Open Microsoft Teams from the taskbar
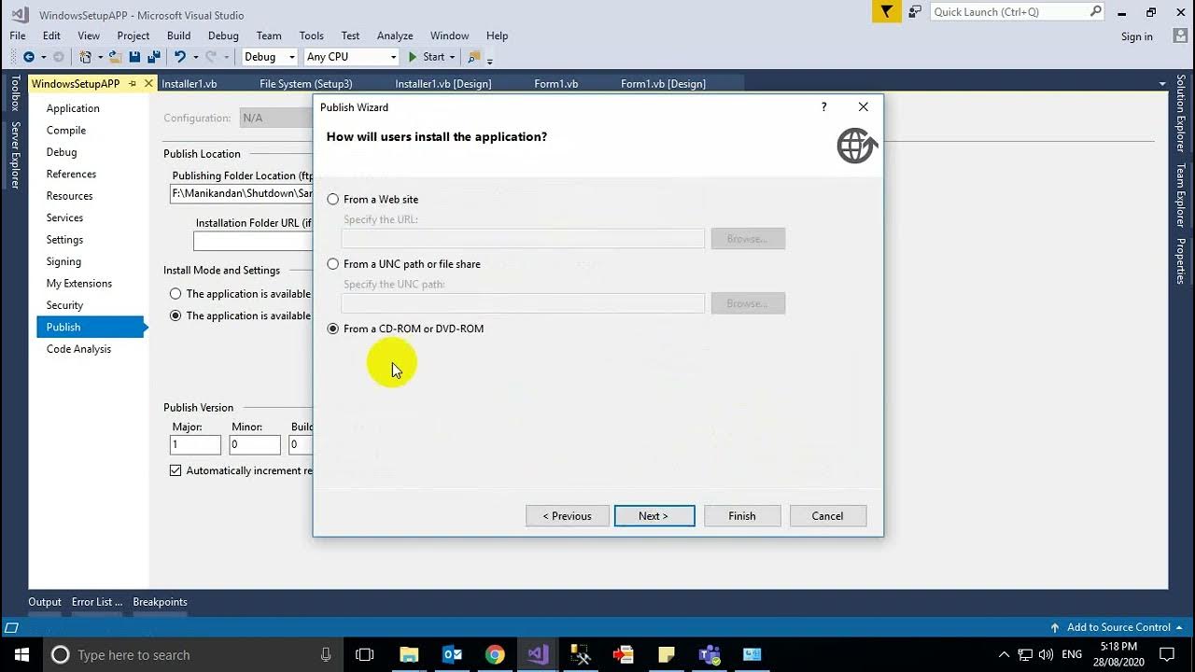The image size is (1195, 672). [710, 654]
